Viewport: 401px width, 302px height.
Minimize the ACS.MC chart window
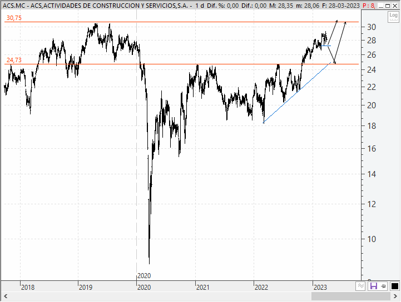pos(381,6)
